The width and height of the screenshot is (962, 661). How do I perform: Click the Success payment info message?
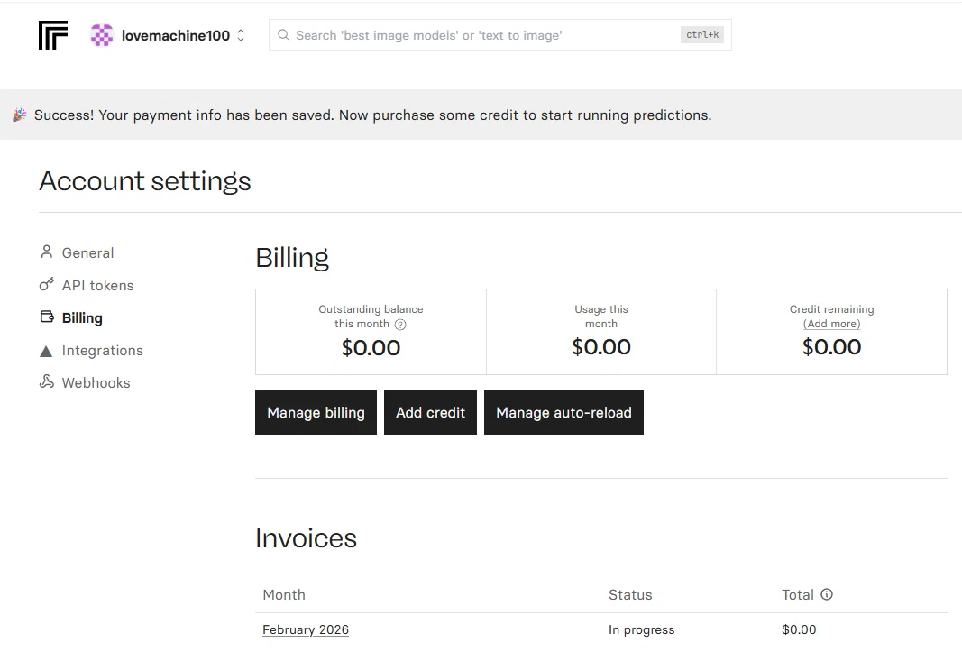(373, 115)
